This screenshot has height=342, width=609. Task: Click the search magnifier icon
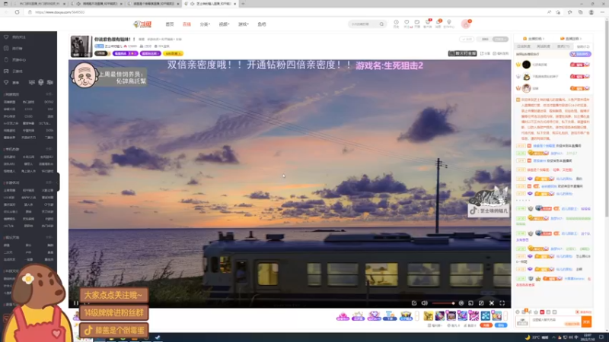382,24
